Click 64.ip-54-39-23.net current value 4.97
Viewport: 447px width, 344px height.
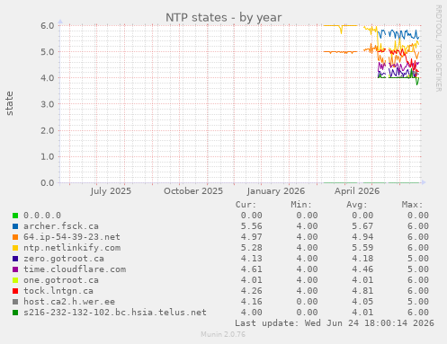coord(252,237)
